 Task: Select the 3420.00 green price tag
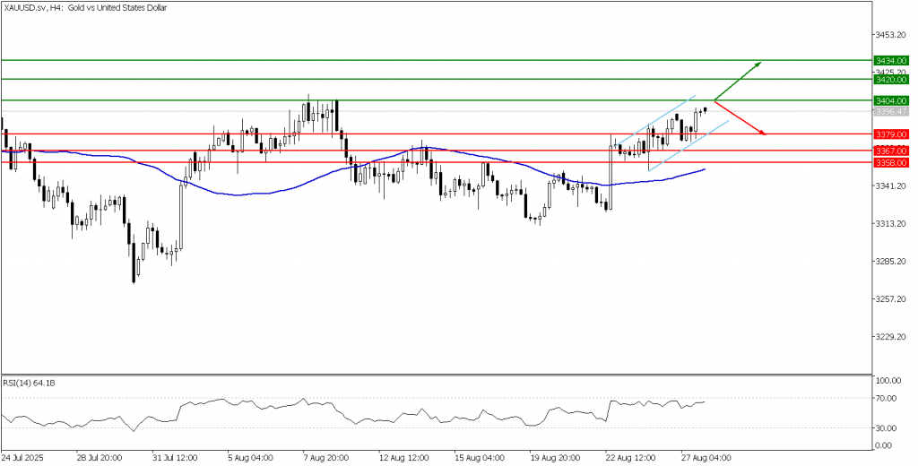(x=892, y=80)
